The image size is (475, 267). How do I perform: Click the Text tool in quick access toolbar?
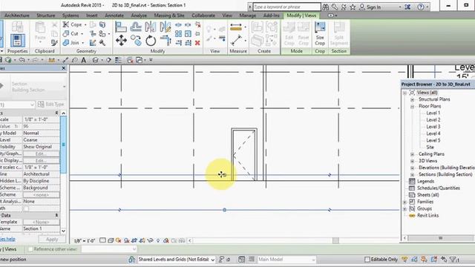[x=84, y=60]
